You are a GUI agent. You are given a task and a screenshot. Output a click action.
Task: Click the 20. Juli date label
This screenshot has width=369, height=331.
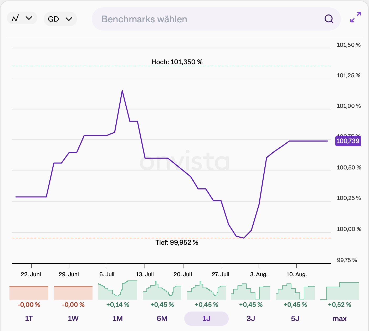183,274
